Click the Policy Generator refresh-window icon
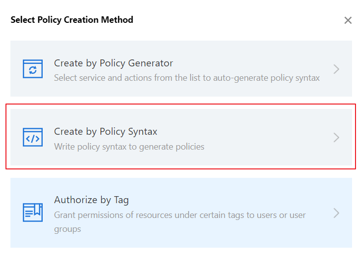Viewport: 358px width, 268px height. [x=33, y=69]
